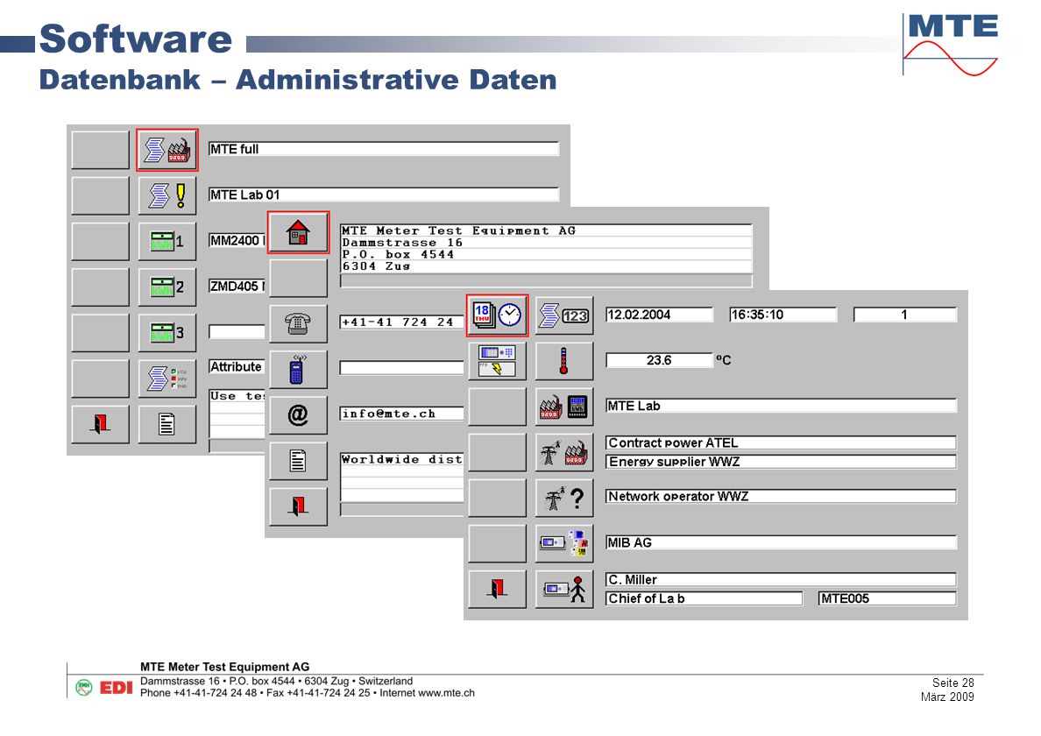Image resolution: width=1041 pixels, height=736 pixels.
Task: Click the telephone icon in address window
Action: click(x=298, y=324)
